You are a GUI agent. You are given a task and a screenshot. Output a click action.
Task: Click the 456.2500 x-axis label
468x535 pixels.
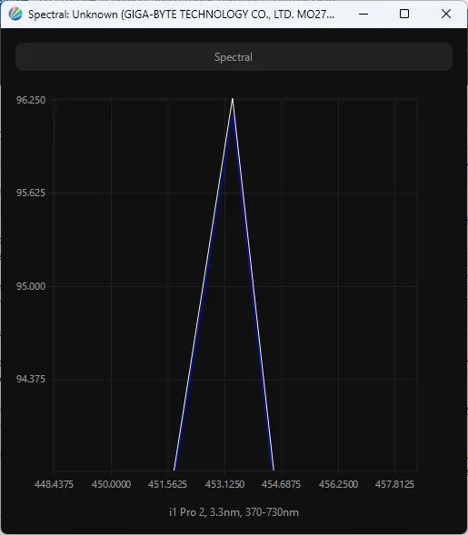(x=338, y=484)
